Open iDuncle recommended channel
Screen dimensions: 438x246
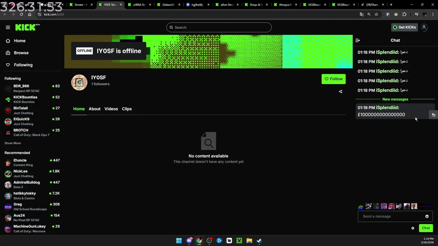(32, 162)
